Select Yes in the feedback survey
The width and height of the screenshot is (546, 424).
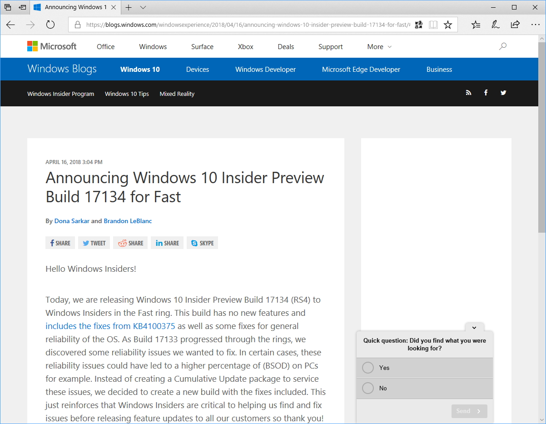[367, 368]
